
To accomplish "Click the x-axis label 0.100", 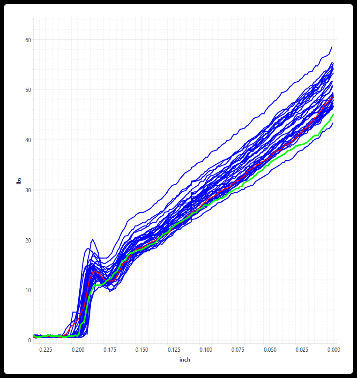I will (206, 350).
